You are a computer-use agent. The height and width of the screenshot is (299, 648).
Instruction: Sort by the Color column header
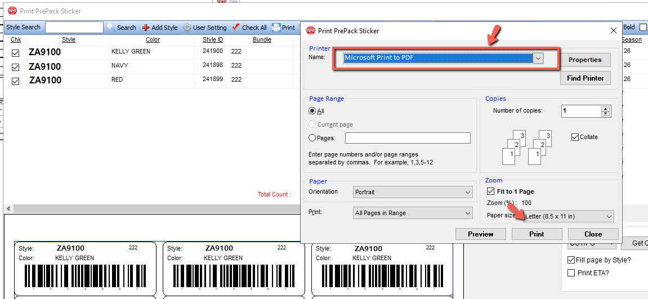[x=153, y=40]
